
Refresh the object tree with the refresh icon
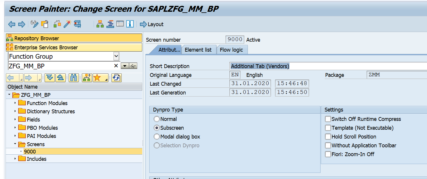click(x=116, y=77)
